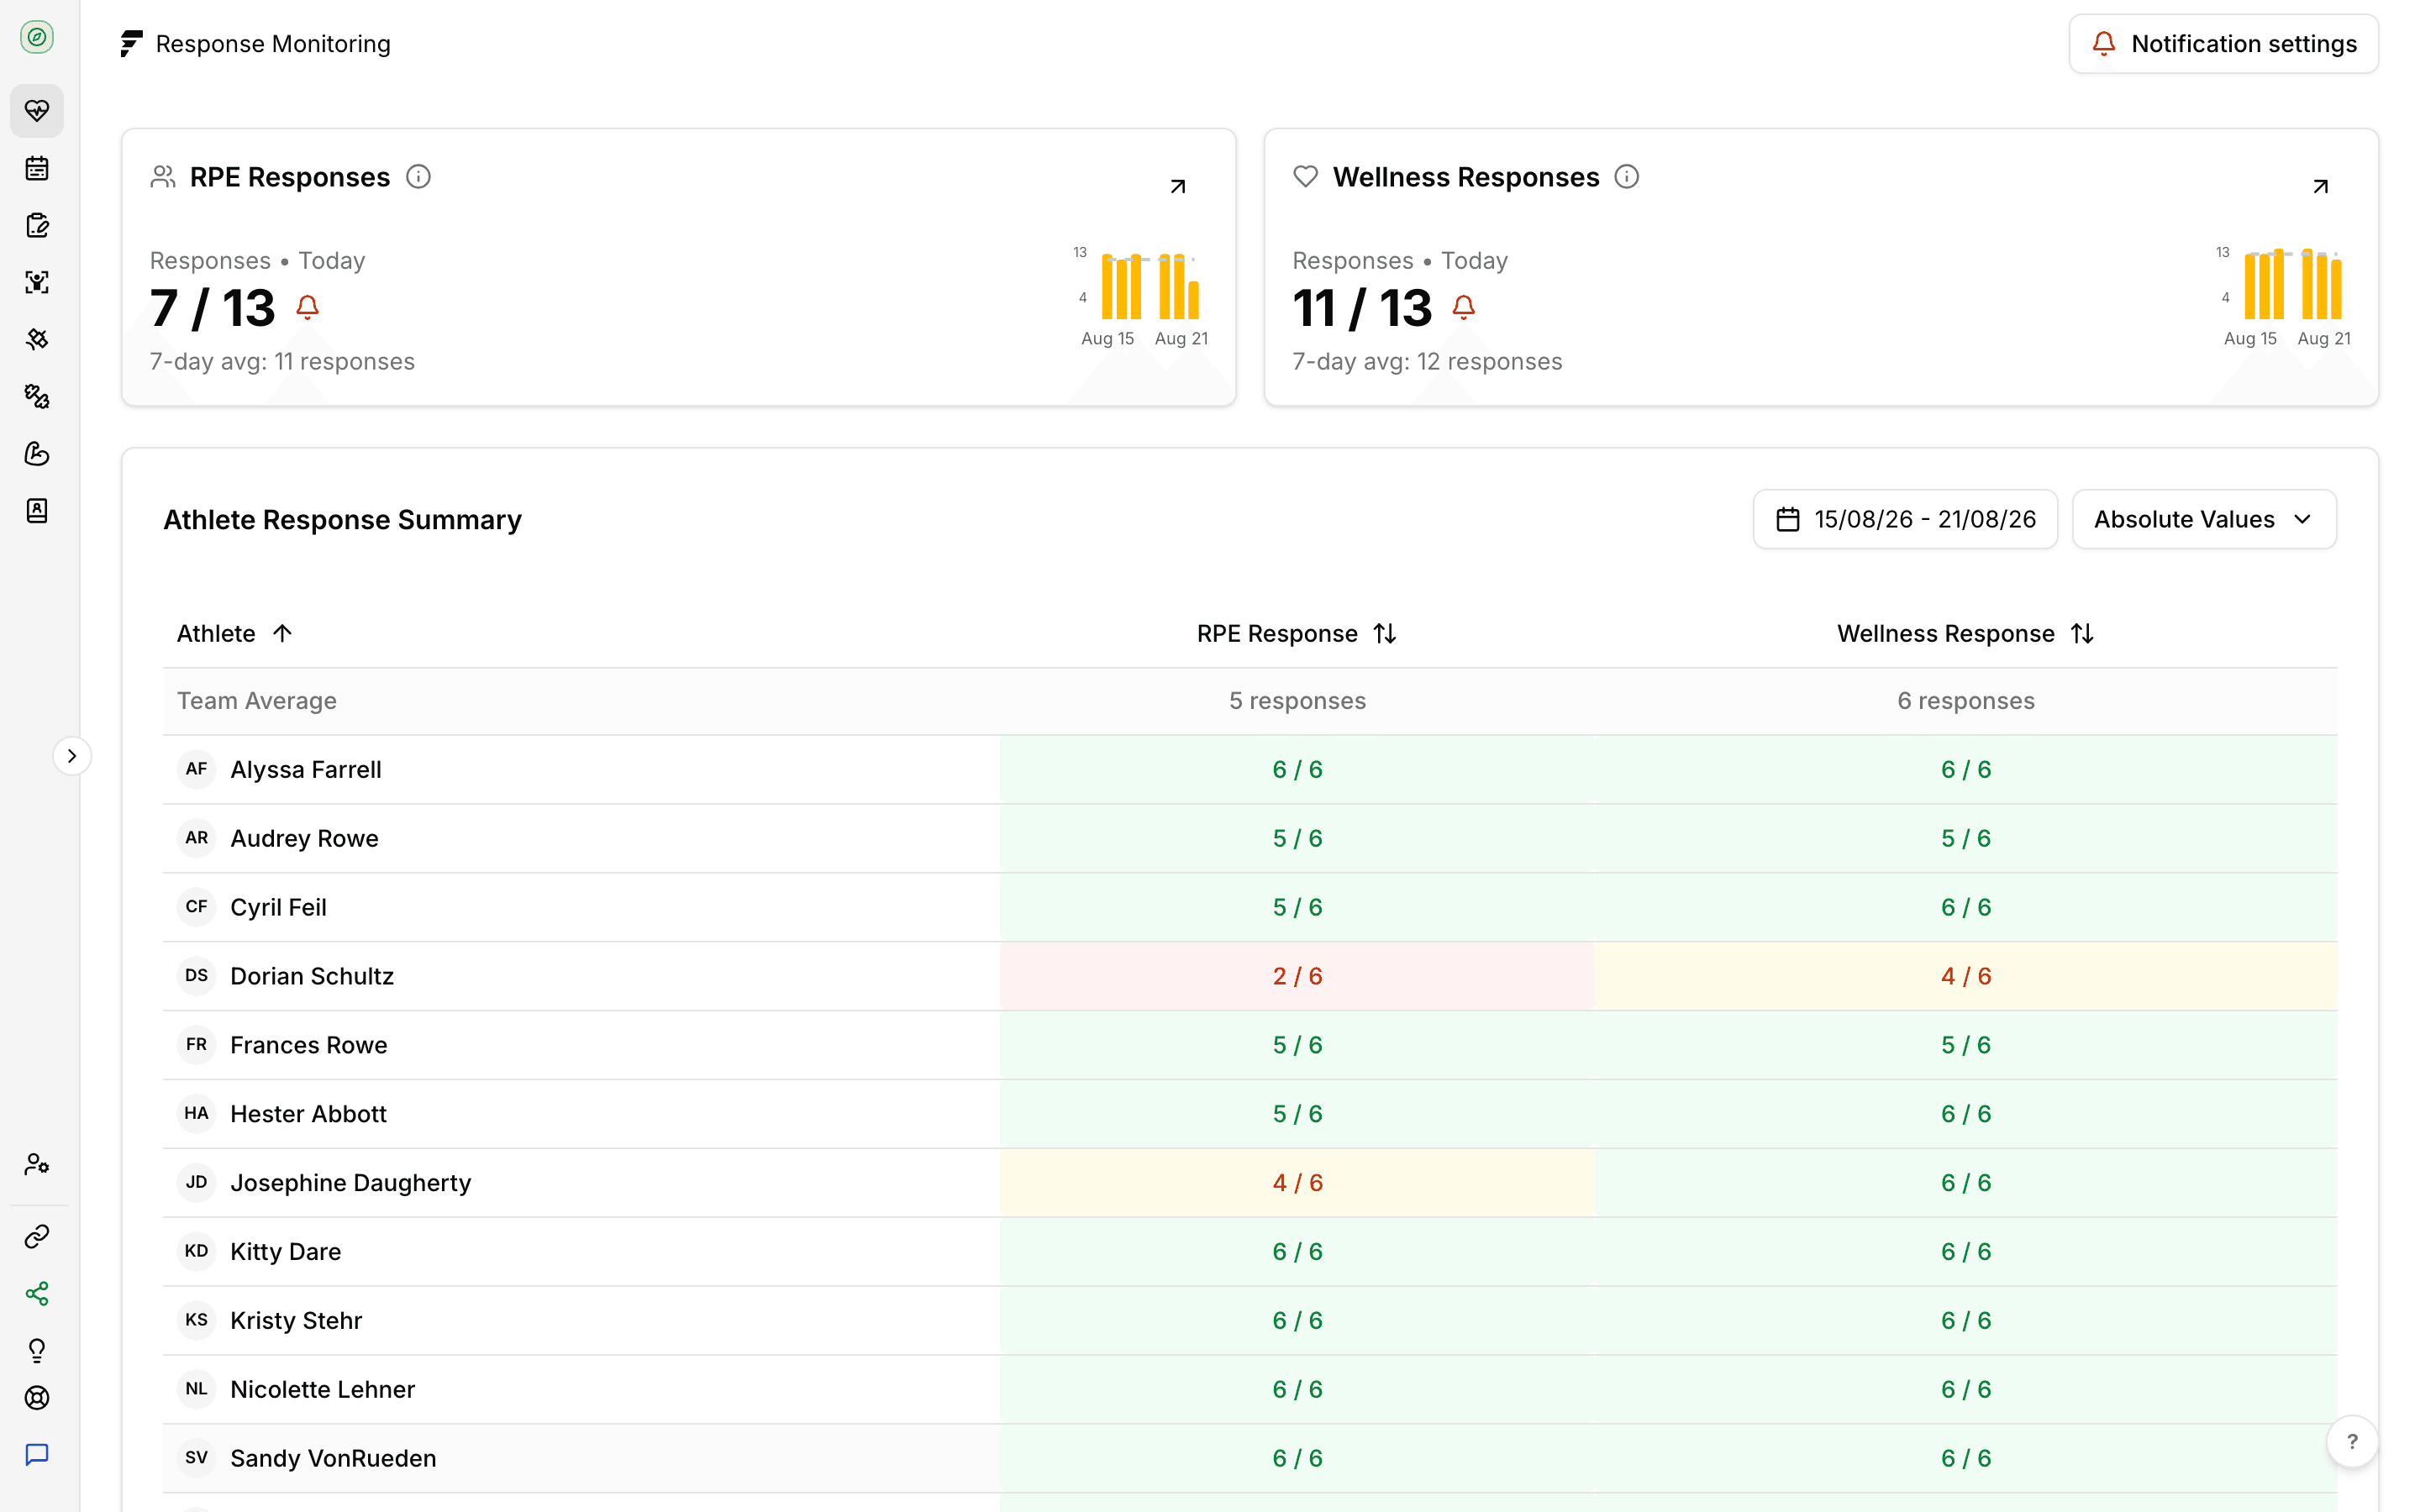
Task: Sort by Athlete column header
Action: (234, 634)
